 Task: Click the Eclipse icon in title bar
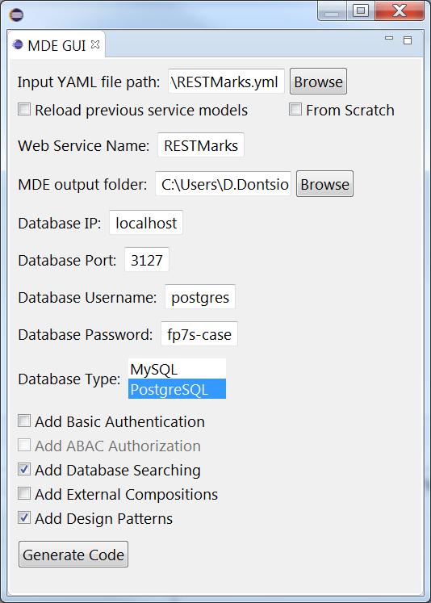pyautogui.click(x=16, y=15)
